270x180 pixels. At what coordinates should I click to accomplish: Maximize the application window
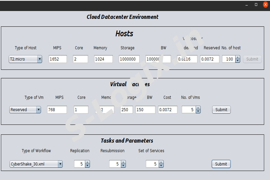[x=256, y=4]
